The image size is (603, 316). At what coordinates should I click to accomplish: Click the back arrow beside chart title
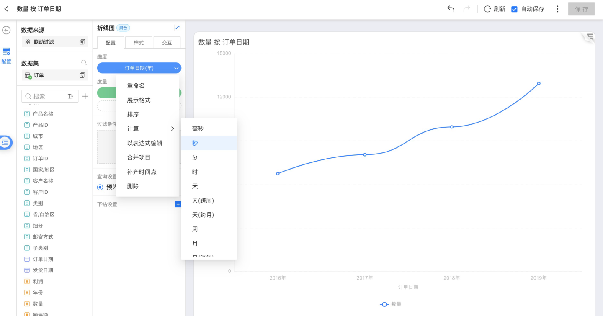coord(6,9)
